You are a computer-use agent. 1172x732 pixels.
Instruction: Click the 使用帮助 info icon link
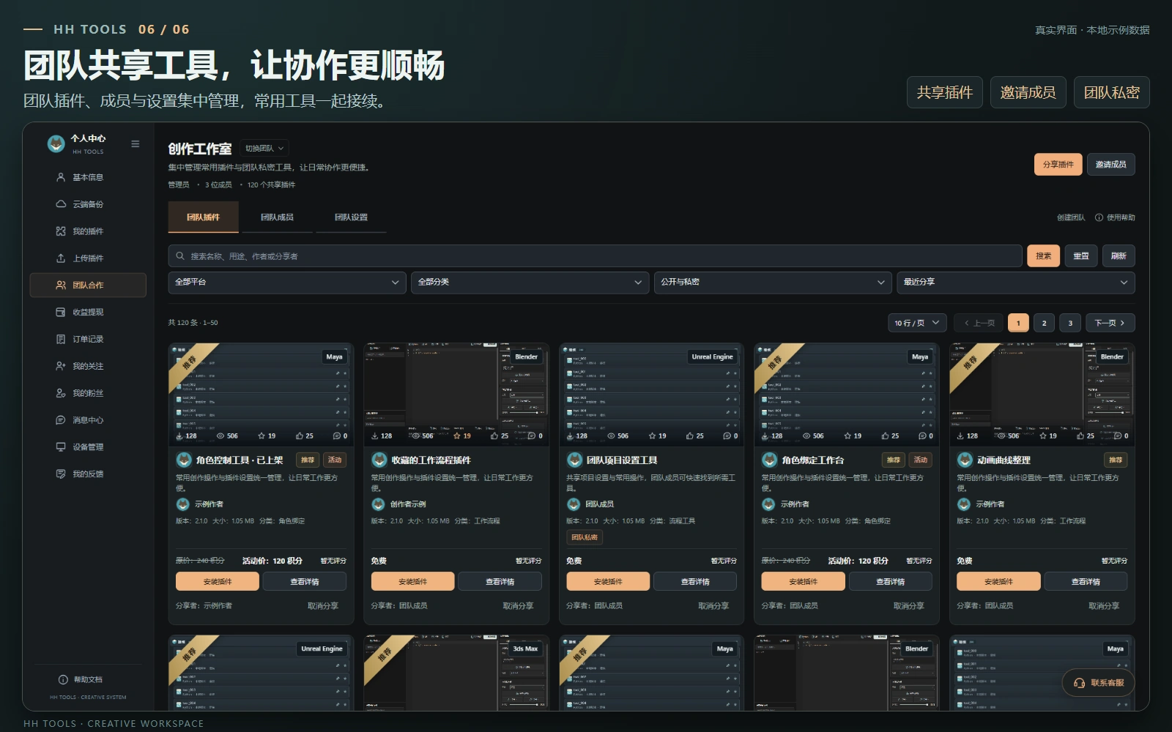tap(1115, 217)
